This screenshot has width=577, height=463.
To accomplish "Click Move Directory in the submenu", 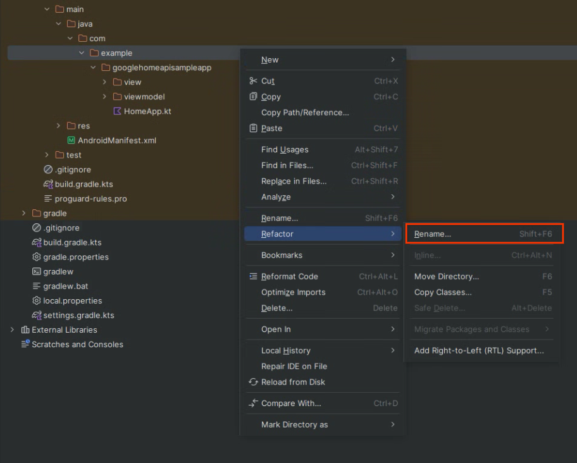I will point(447,276).
